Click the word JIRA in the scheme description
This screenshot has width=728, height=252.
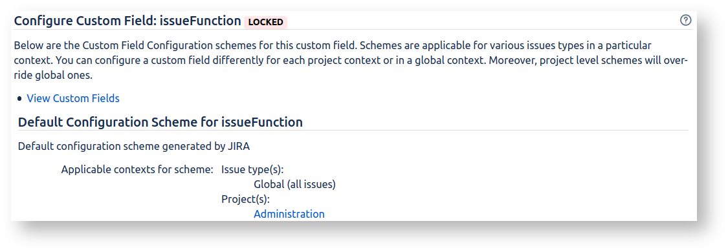239,147
